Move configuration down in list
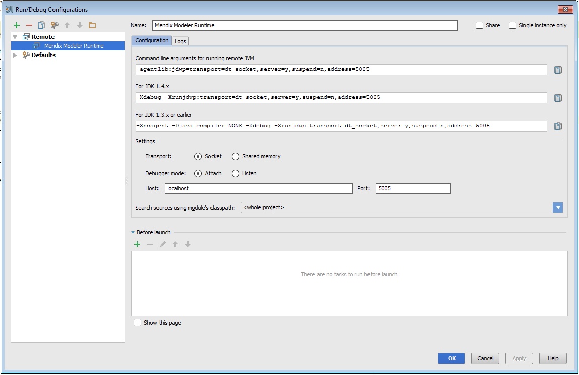579x375 pixels. pyautogui.click(x=80, y=25)
